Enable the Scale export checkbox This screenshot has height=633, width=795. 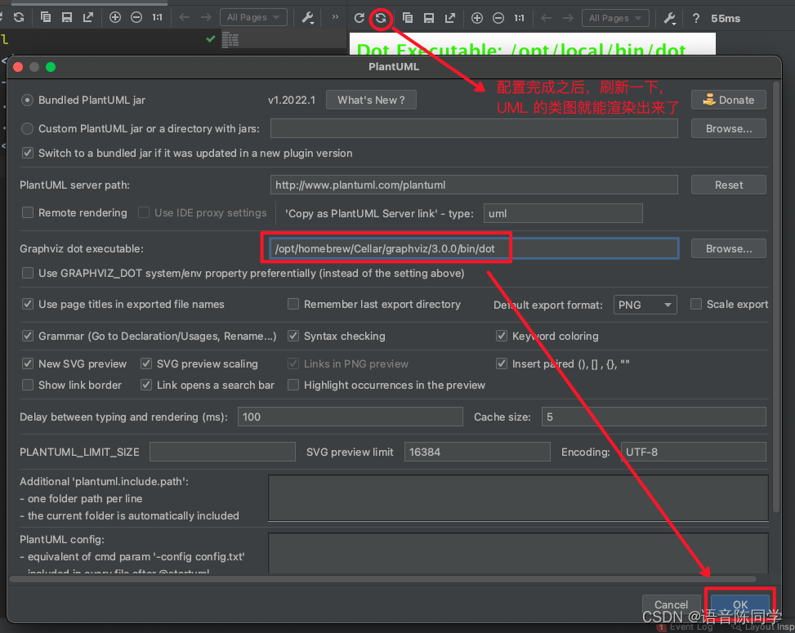tap(696, 304)
